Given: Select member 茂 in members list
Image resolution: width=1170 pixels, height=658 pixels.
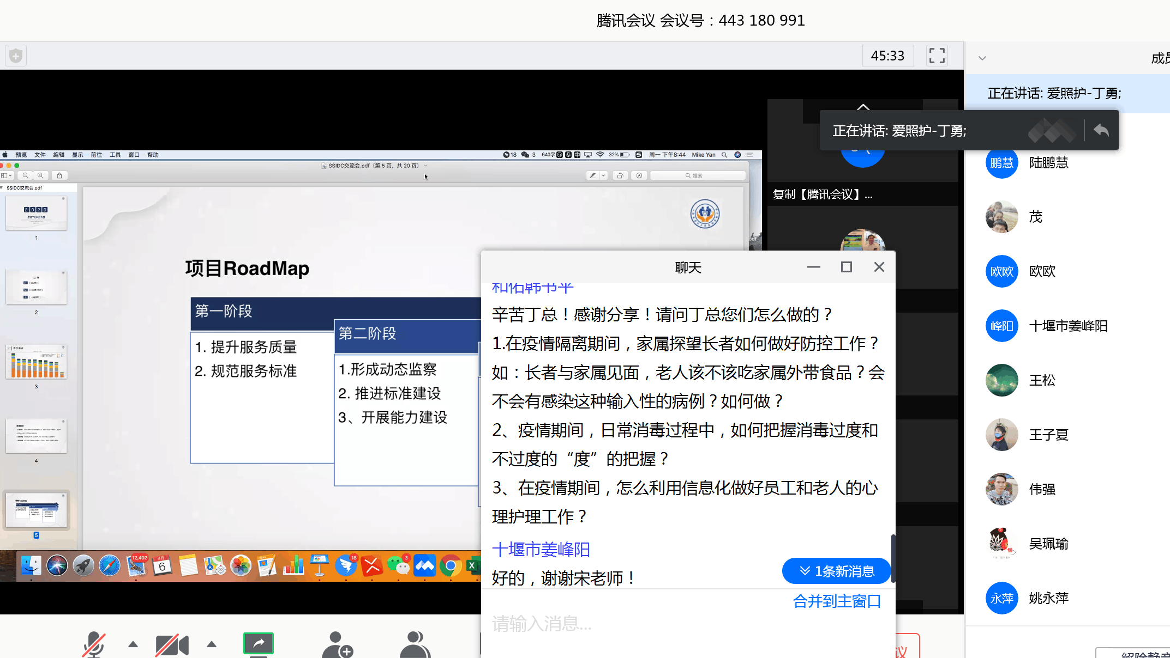Looking at the screenshot, I should [x=1068, y=217].
